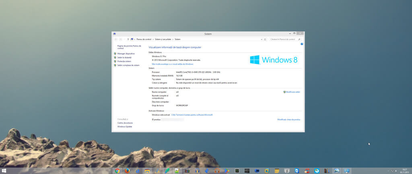This screenshot has height=174, width=412.
Task: Click the Modificare setări link
Action: tap(293, 92)
